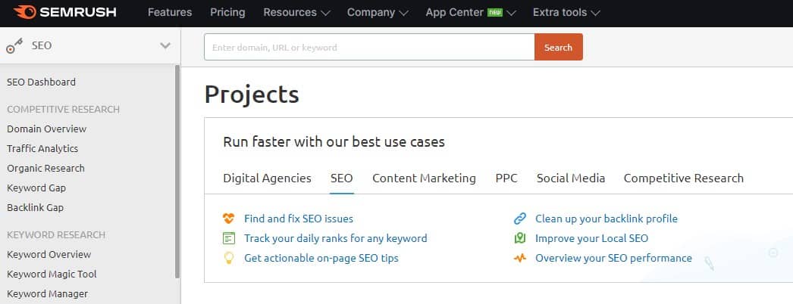Open Keyword Magic Tool in sidebar
The image size is (793, 304).
[52, 275]
